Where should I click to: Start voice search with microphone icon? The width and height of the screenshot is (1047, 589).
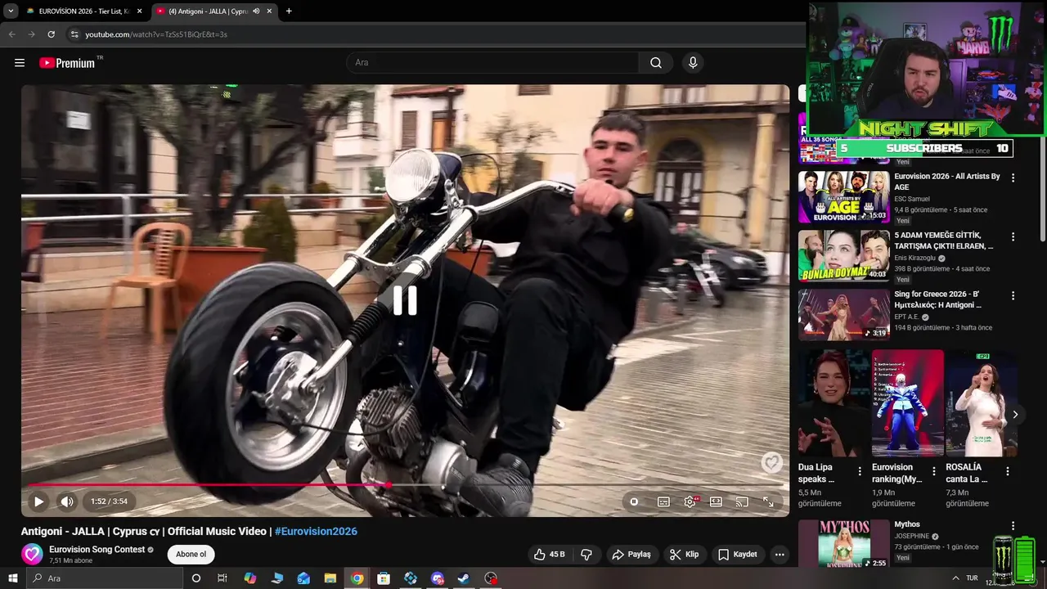coord(693,63)
